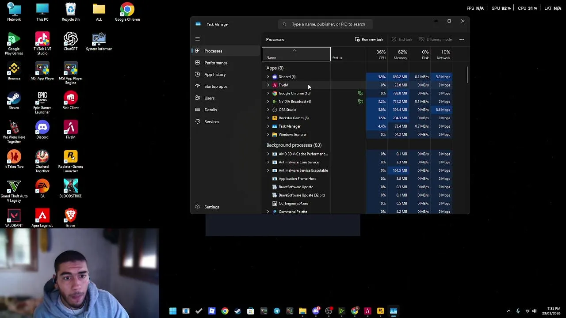The image size is (566, 318).
Task: Select the Epic Games Launcher desktop icon
Action: point(42,102)
